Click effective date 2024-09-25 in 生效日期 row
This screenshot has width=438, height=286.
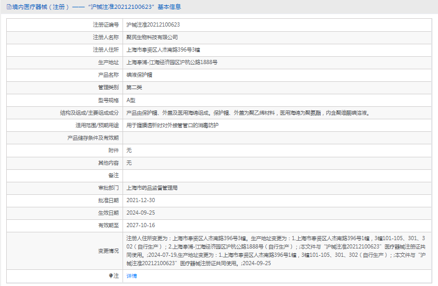pos(140,213)
